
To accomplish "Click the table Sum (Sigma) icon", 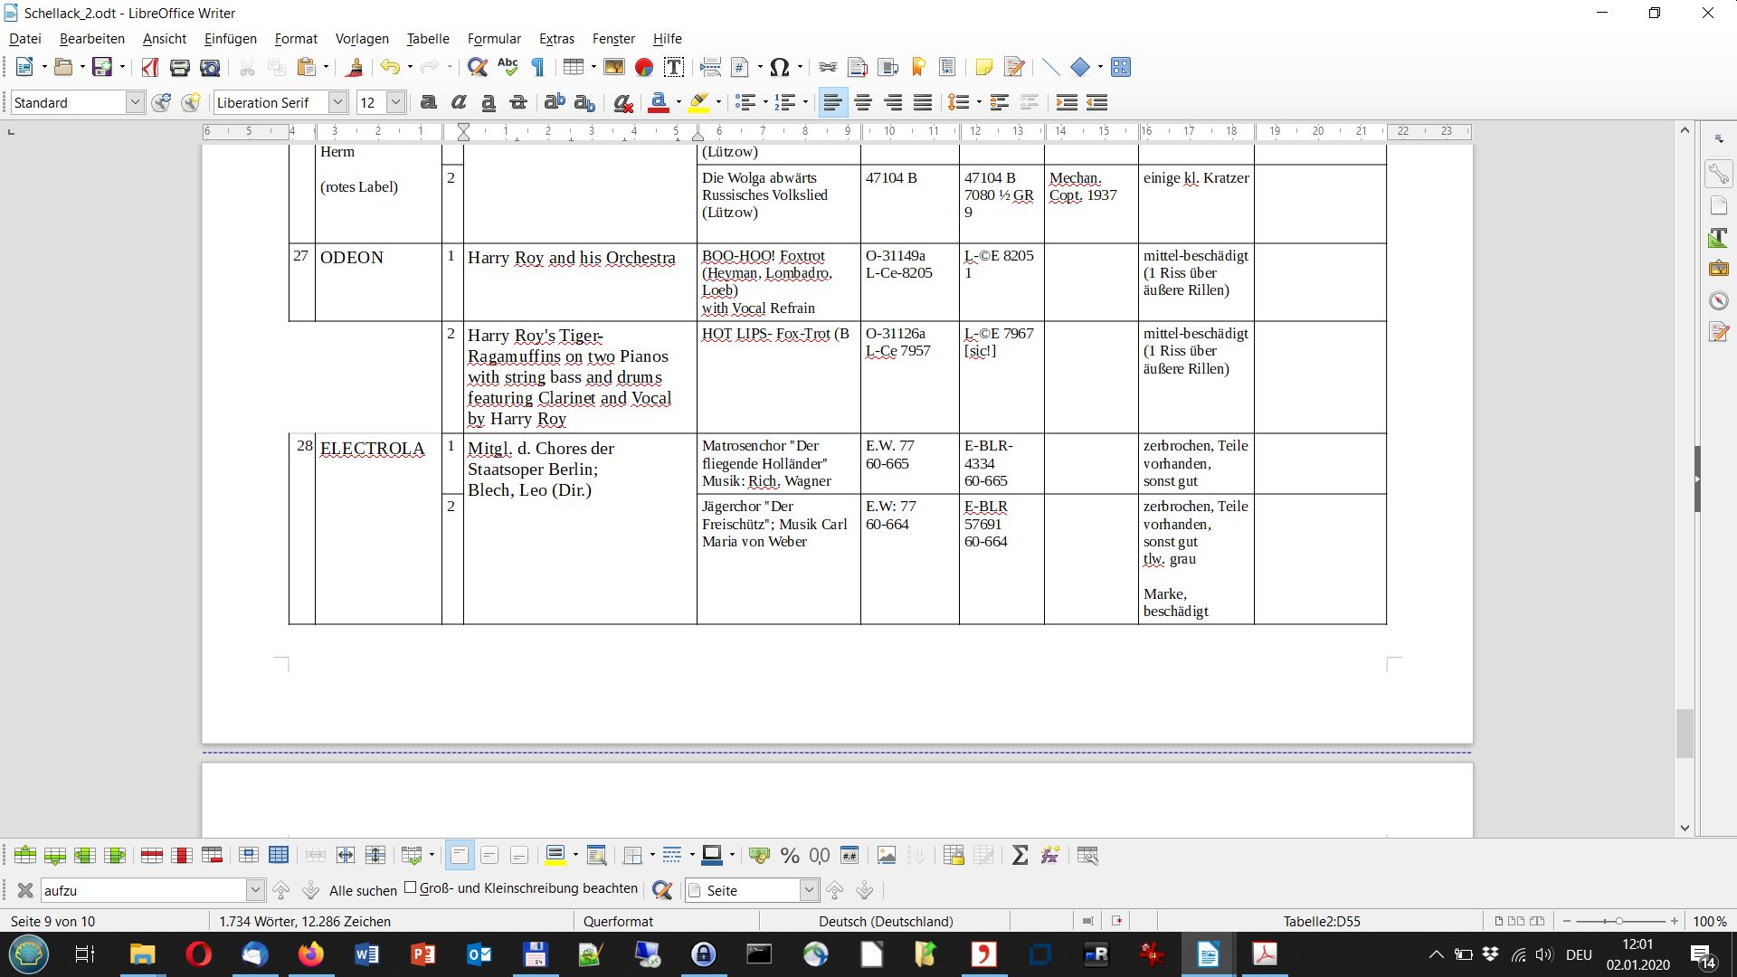I will [1020, 855].
